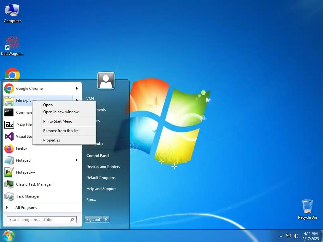
Task: Open Help and Support
Action: 101,189
